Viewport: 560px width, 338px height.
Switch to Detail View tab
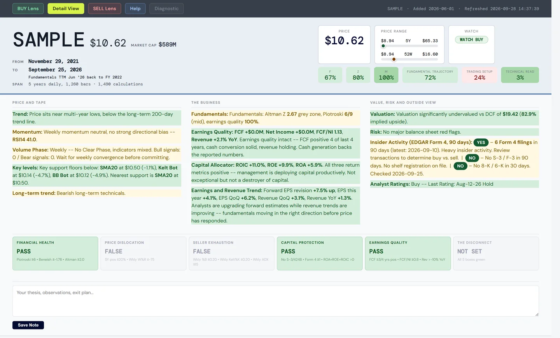[x=66, y=9]
